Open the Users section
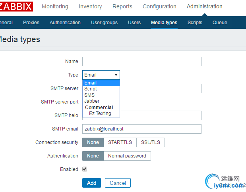The image size is (246, 192). pyautogui.click(x=134, y=23)
